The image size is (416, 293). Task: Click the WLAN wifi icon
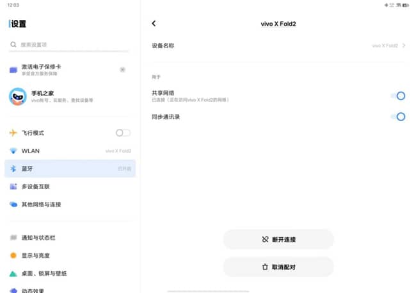click(x=13, y=151)
